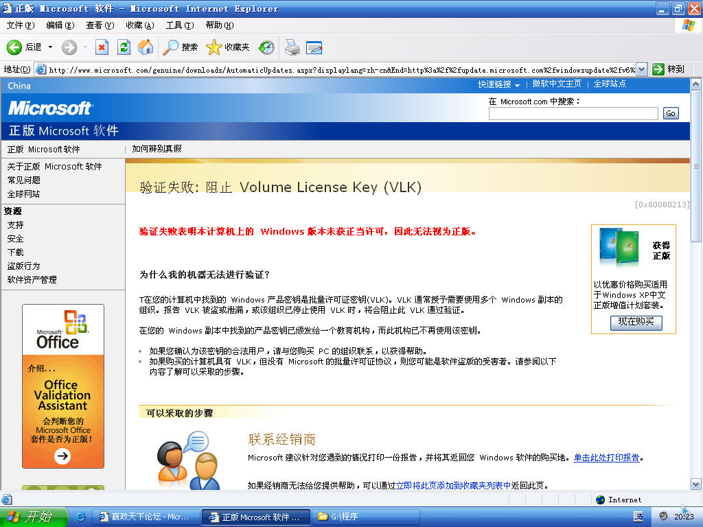Click the error code [0x80080213] text
This screenshot has height=527, width=703.
[x=662, y=204]
